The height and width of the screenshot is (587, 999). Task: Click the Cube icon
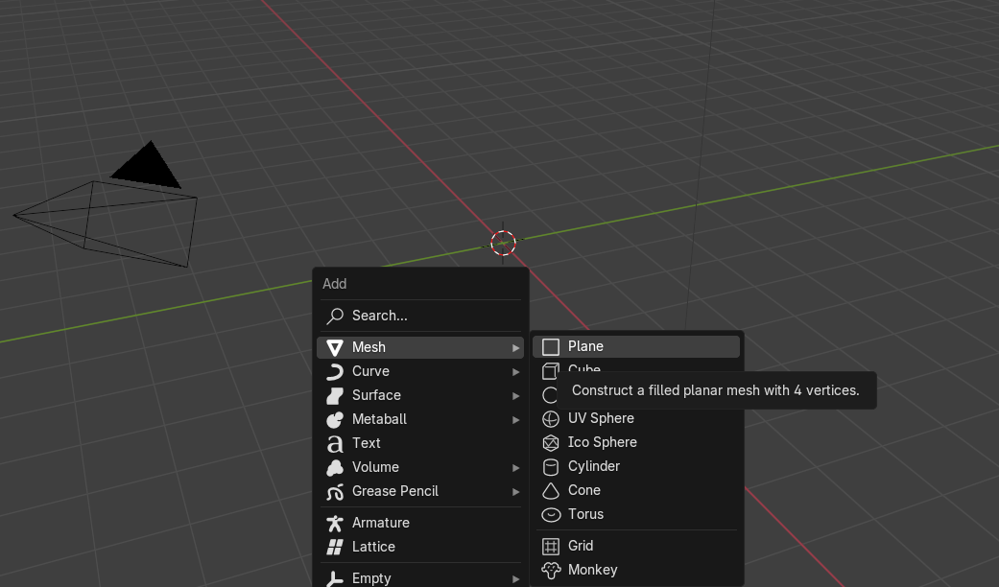point(551,370)
